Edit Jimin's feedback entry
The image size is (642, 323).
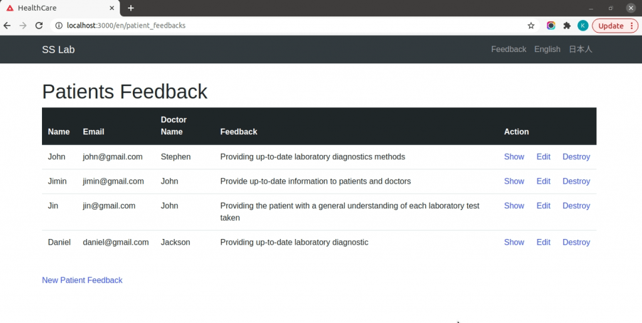(544, 181)
